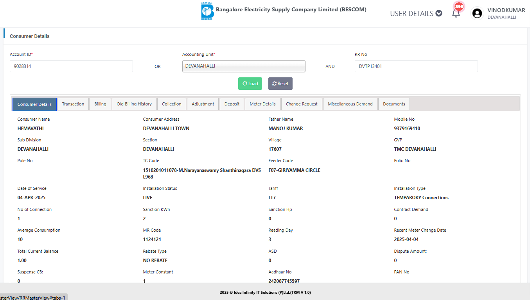
Task: Click the address DEVANAHALLI TOWN
Action: 166,129
